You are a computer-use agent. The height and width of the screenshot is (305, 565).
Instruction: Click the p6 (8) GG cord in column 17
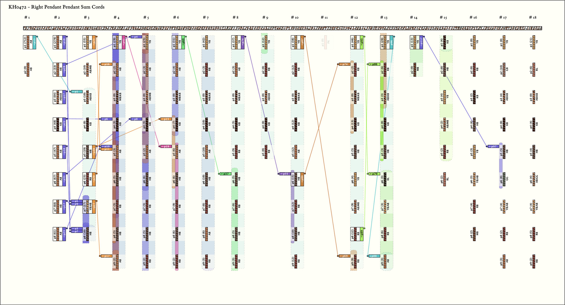pos(504,179)
